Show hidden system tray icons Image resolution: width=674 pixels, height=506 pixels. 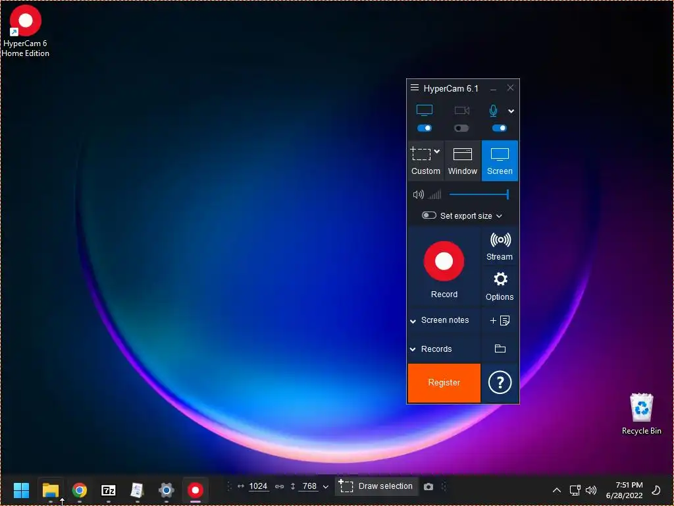click(556, 490)
